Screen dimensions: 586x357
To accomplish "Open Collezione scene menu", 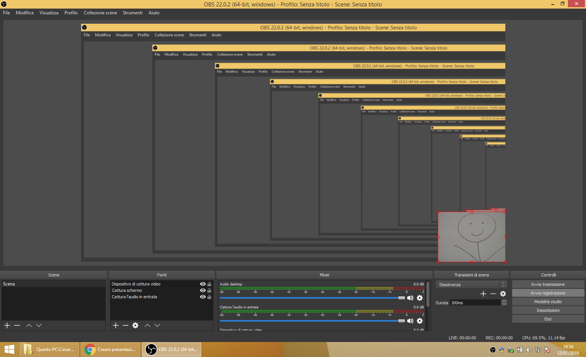I will [x=100, y=13].
